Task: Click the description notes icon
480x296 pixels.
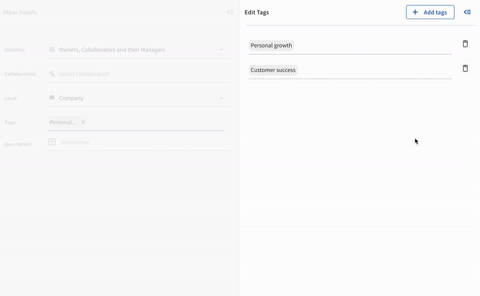Action: pos(52,142)
